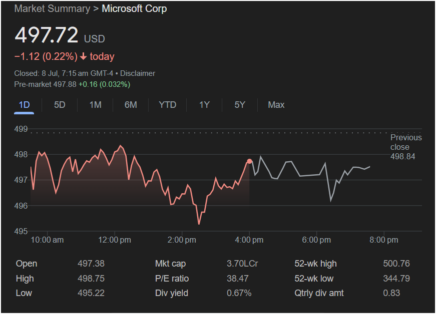This screenshot has width=436, height=314.
Task: Switch to YTD chart view
Action: [167, 105]
